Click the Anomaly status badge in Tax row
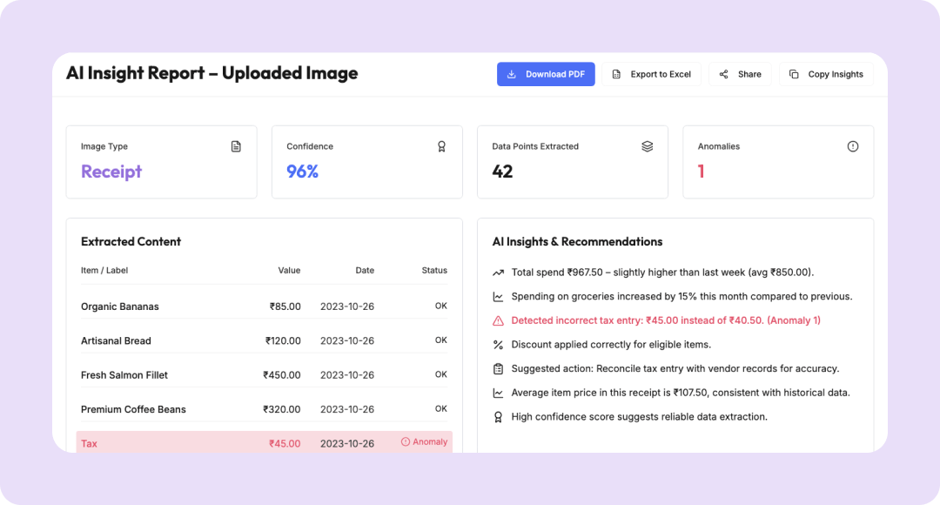940x505 pixels. coord(424,442)
